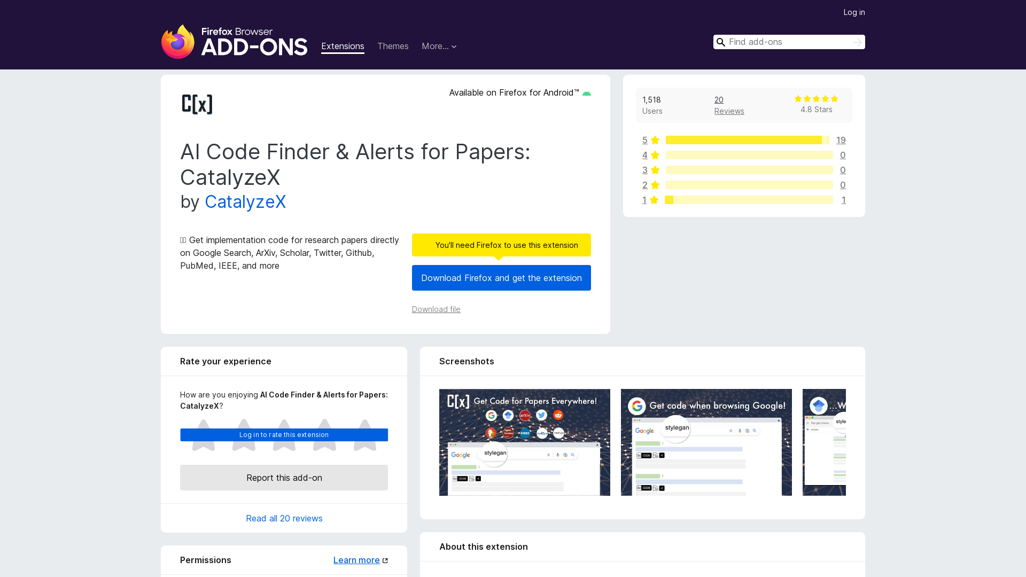Click the third rating star
This screenshot has height=577, width=1026.
point(284,435)
